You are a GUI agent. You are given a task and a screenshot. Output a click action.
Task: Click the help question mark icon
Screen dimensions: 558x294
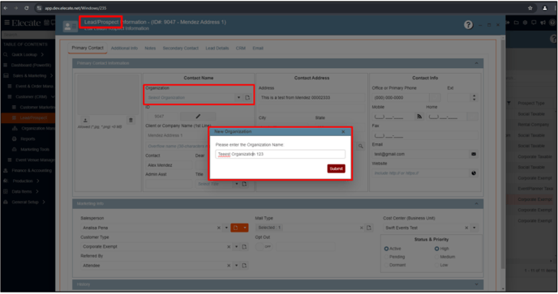click(468, 25)
